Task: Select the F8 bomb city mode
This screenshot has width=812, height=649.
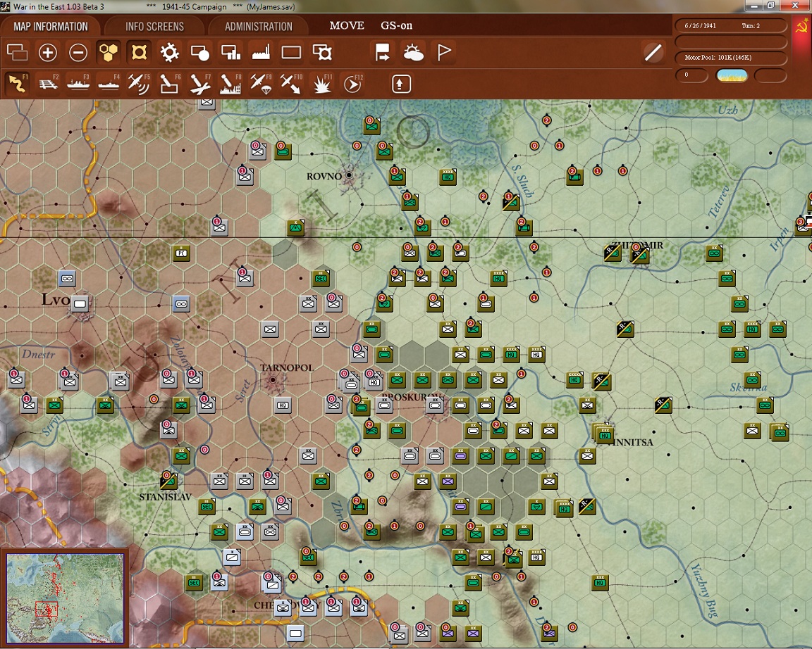Action: [x=230, y=84]
